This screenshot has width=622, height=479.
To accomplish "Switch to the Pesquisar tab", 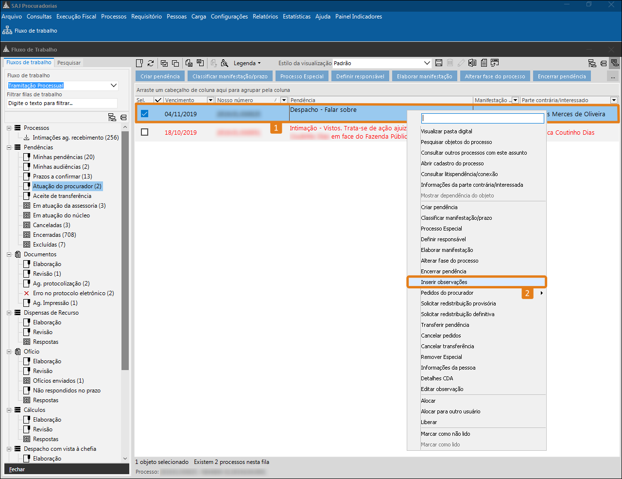I will [69, 63].
